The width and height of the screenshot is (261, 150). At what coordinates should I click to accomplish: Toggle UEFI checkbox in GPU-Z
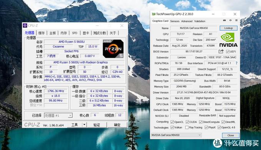228,52
